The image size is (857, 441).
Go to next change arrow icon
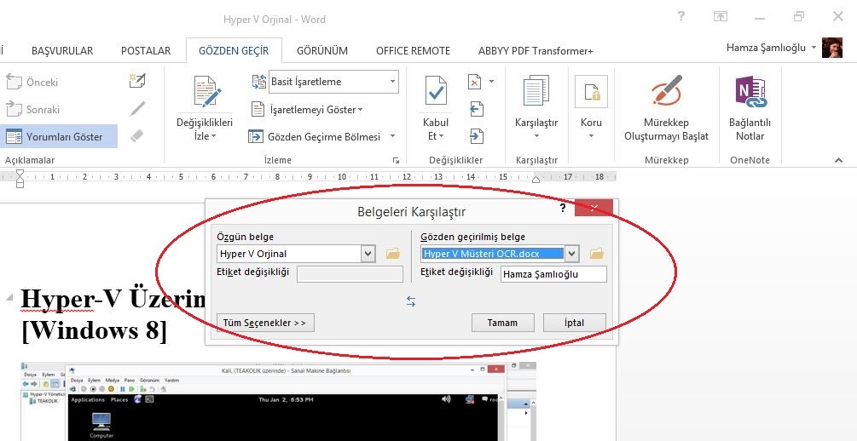[476, 135]
